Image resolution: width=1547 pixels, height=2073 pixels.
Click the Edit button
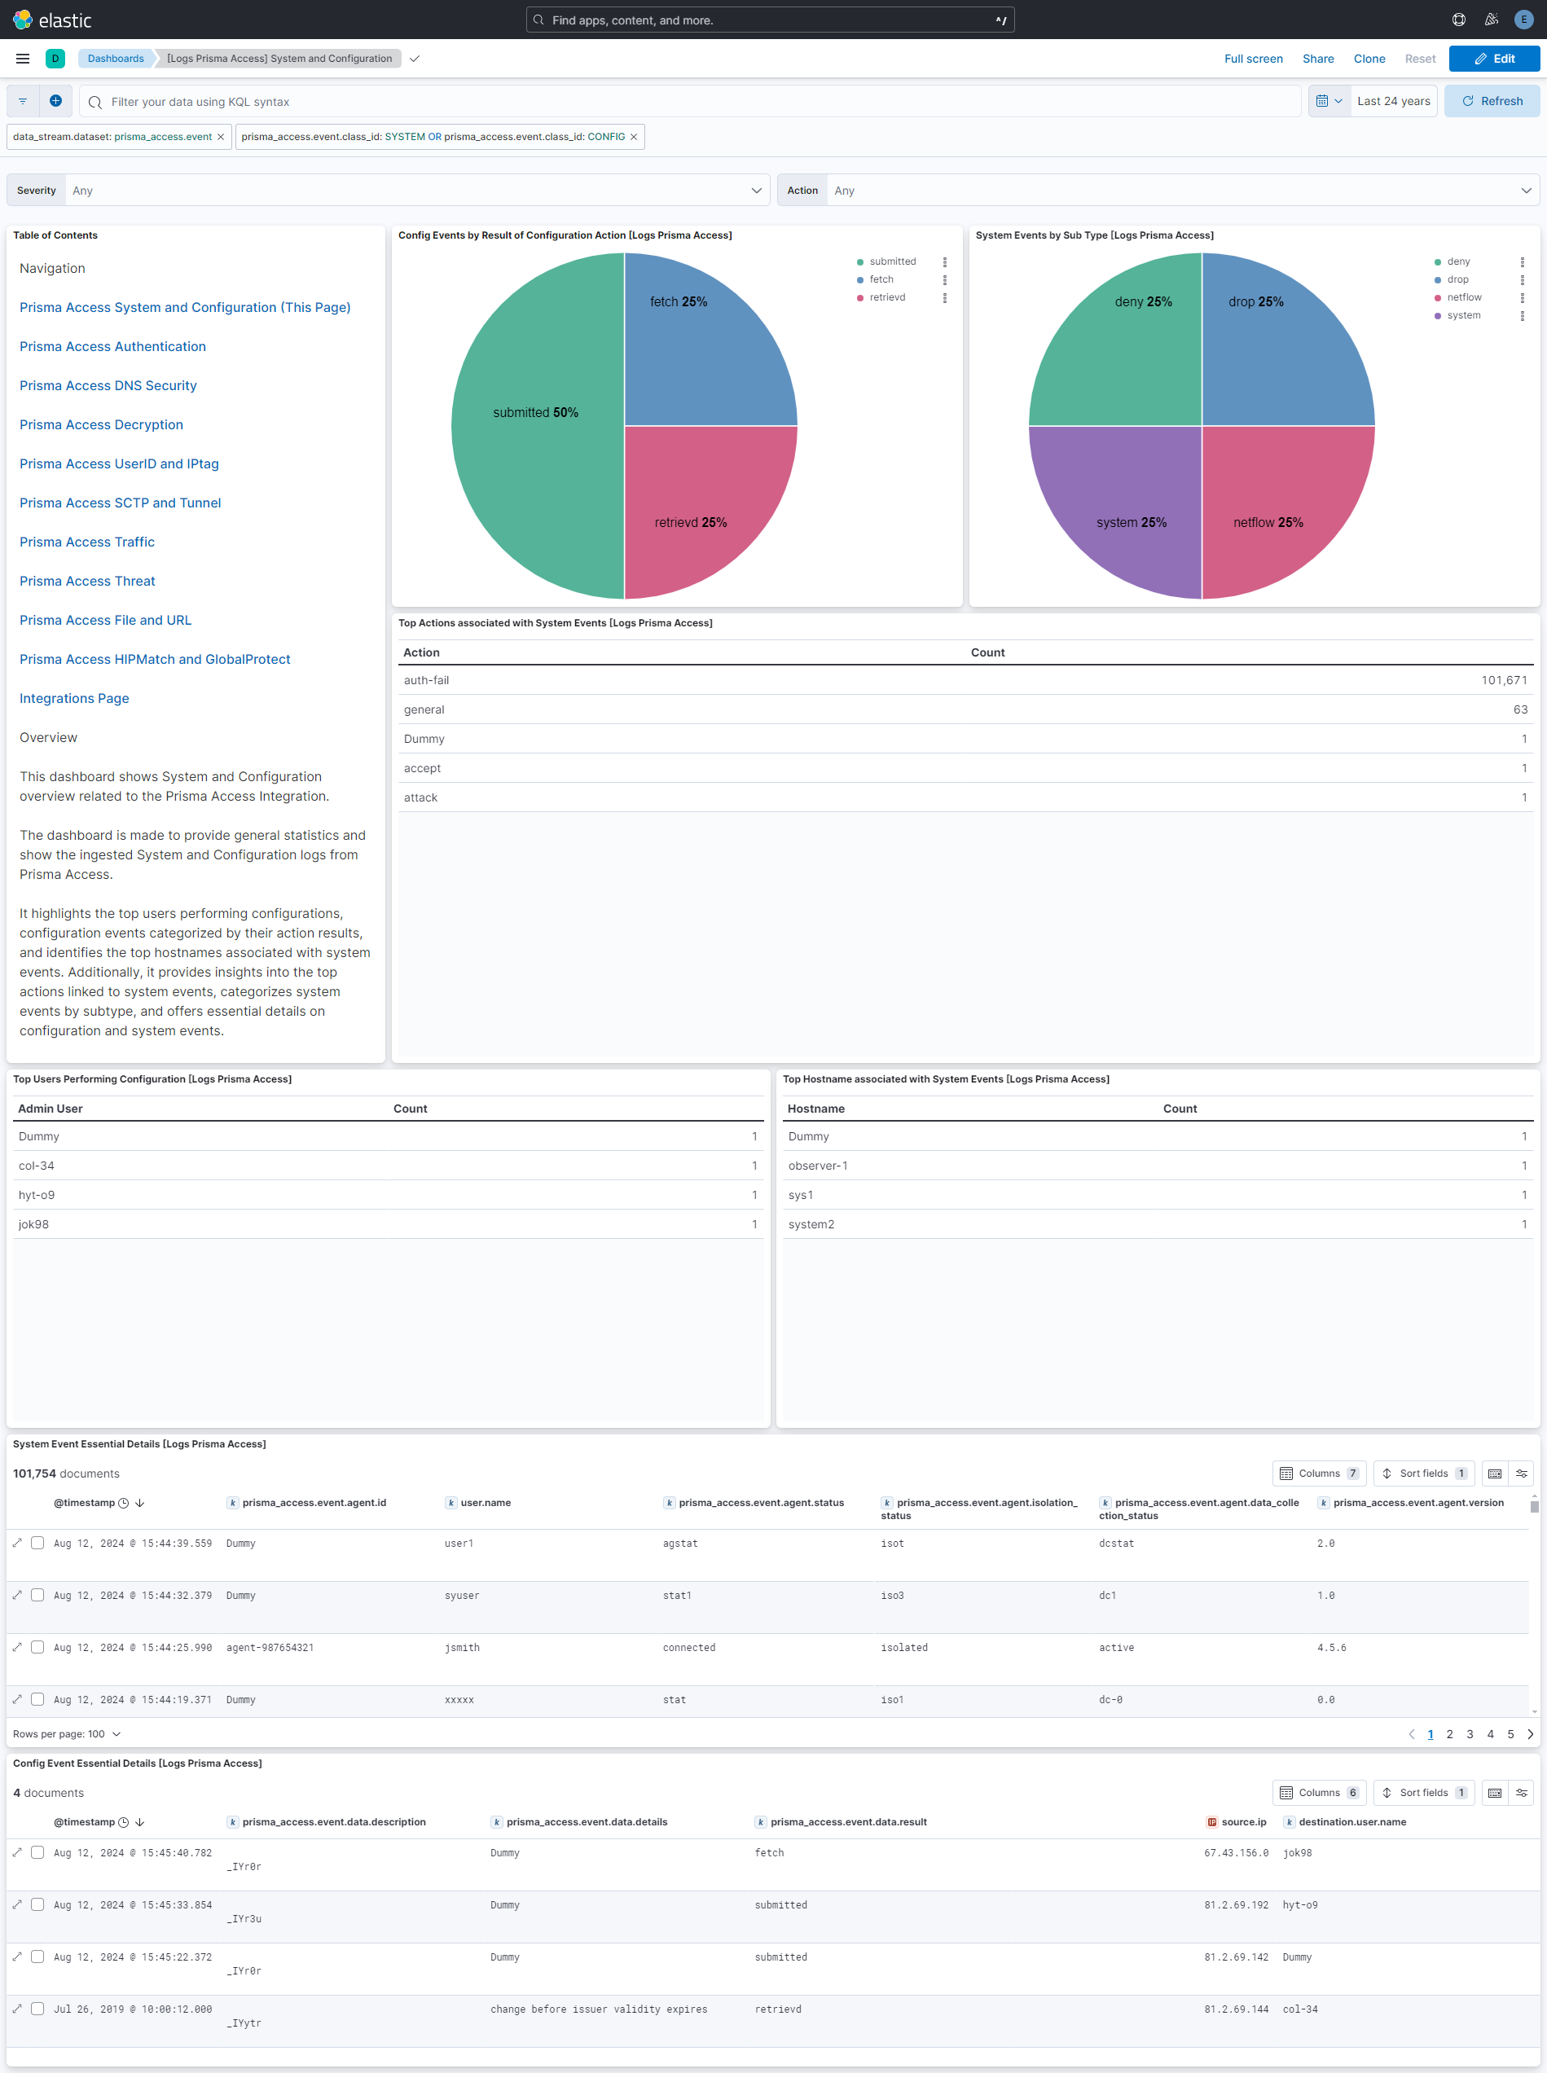(x=1493, y=58)
